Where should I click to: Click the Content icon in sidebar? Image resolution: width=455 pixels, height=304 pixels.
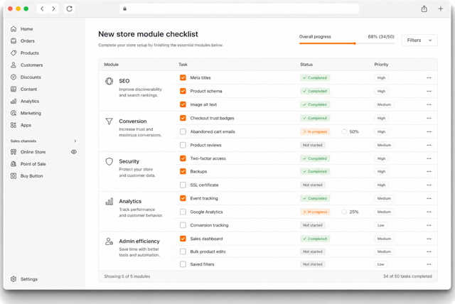pos(14,89)
